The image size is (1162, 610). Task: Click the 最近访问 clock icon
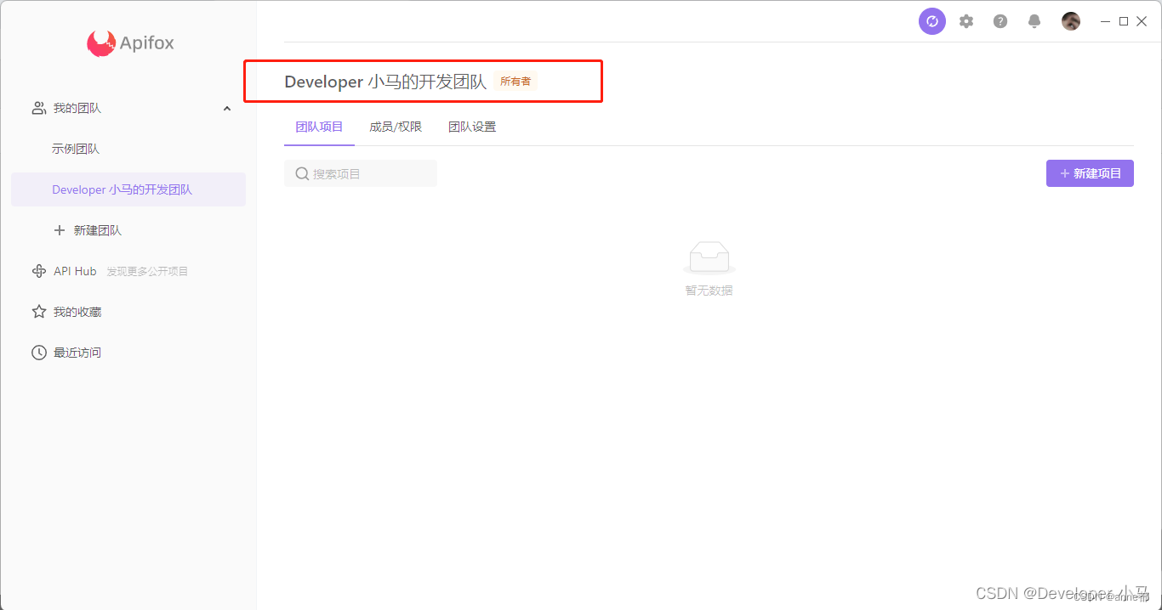click(39, 353)
